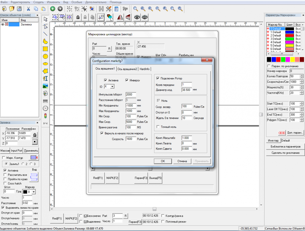The width and height of the screenshot is (305, 231).
Task: Choose the circle drawing tool
Action: tap(45, 56)
